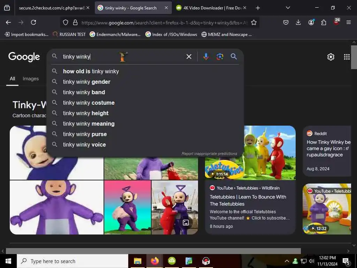The image size is (357, 268).
Task: Click the page's vertical scrollbar thumb
Action: (354, 57)
